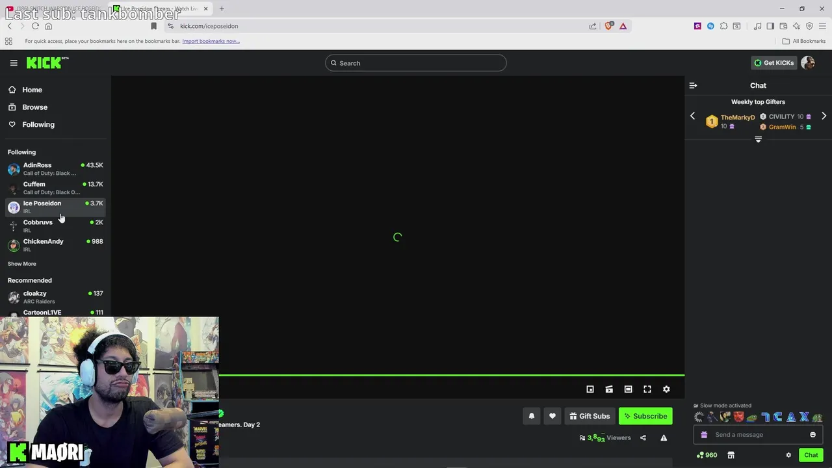Click the Get KICKs button
This screenshot has width=832, height=468.
pos(773,63)
